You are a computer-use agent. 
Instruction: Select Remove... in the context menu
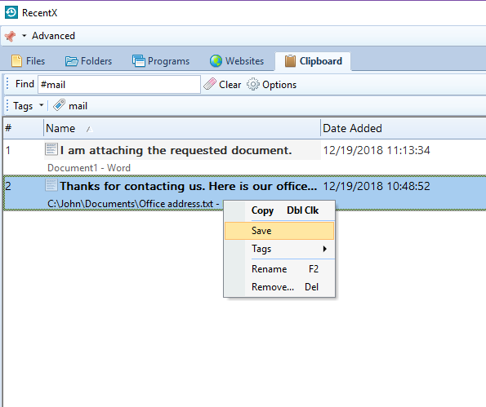point(279,287)
